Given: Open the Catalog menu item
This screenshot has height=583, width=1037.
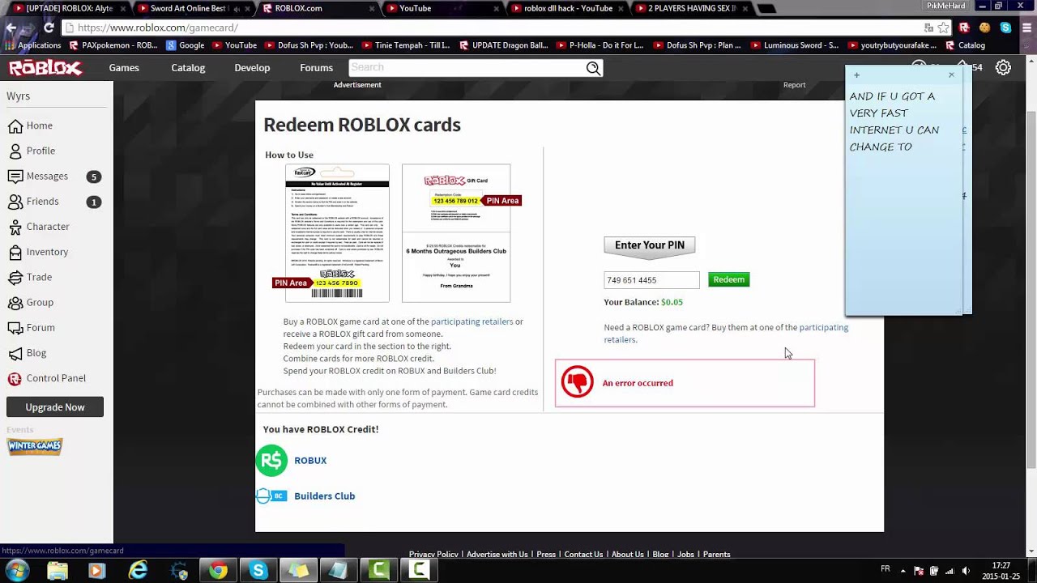Looking at the screenshot, I should pyautogui.click(x=188, y=68).
